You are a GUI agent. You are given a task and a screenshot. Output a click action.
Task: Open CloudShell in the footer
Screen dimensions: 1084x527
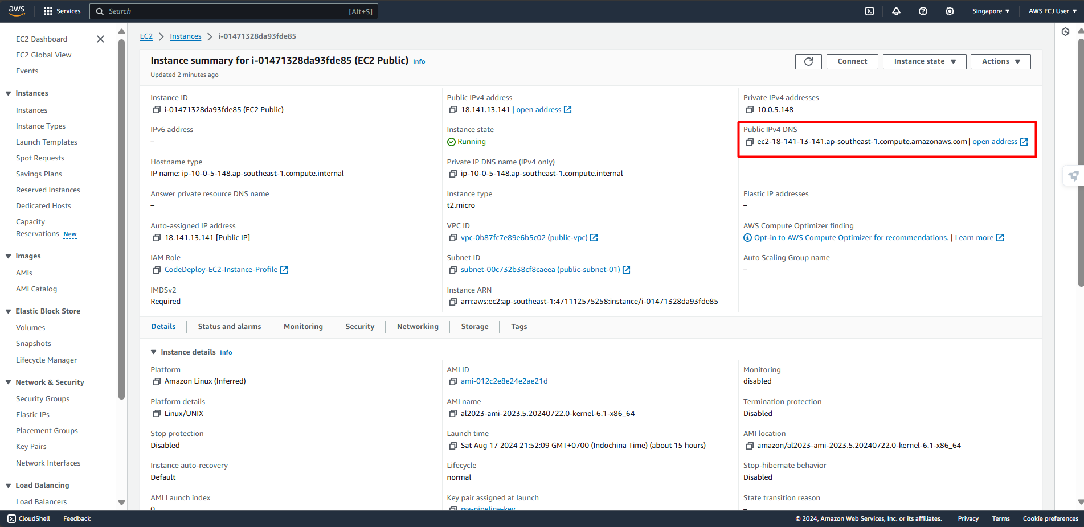click(29, 518)
